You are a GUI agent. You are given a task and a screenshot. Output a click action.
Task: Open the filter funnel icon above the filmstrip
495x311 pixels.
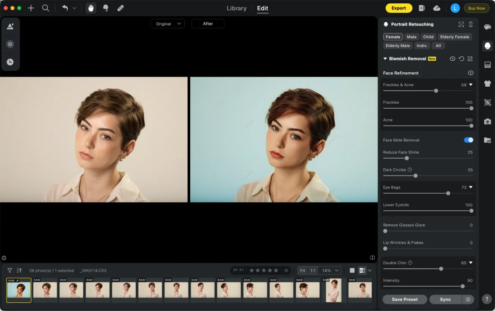pyautogui.click(x=9, y=270)
